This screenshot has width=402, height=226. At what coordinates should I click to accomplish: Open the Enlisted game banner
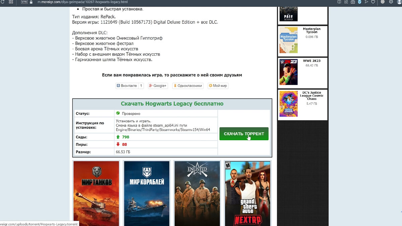pos(197,194)
